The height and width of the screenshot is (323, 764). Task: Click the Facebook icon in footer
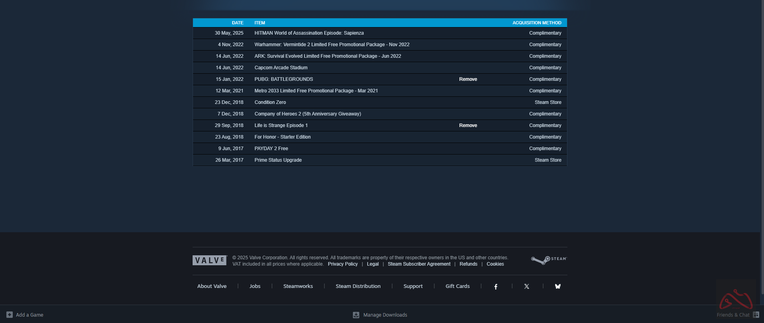point(496,286)
